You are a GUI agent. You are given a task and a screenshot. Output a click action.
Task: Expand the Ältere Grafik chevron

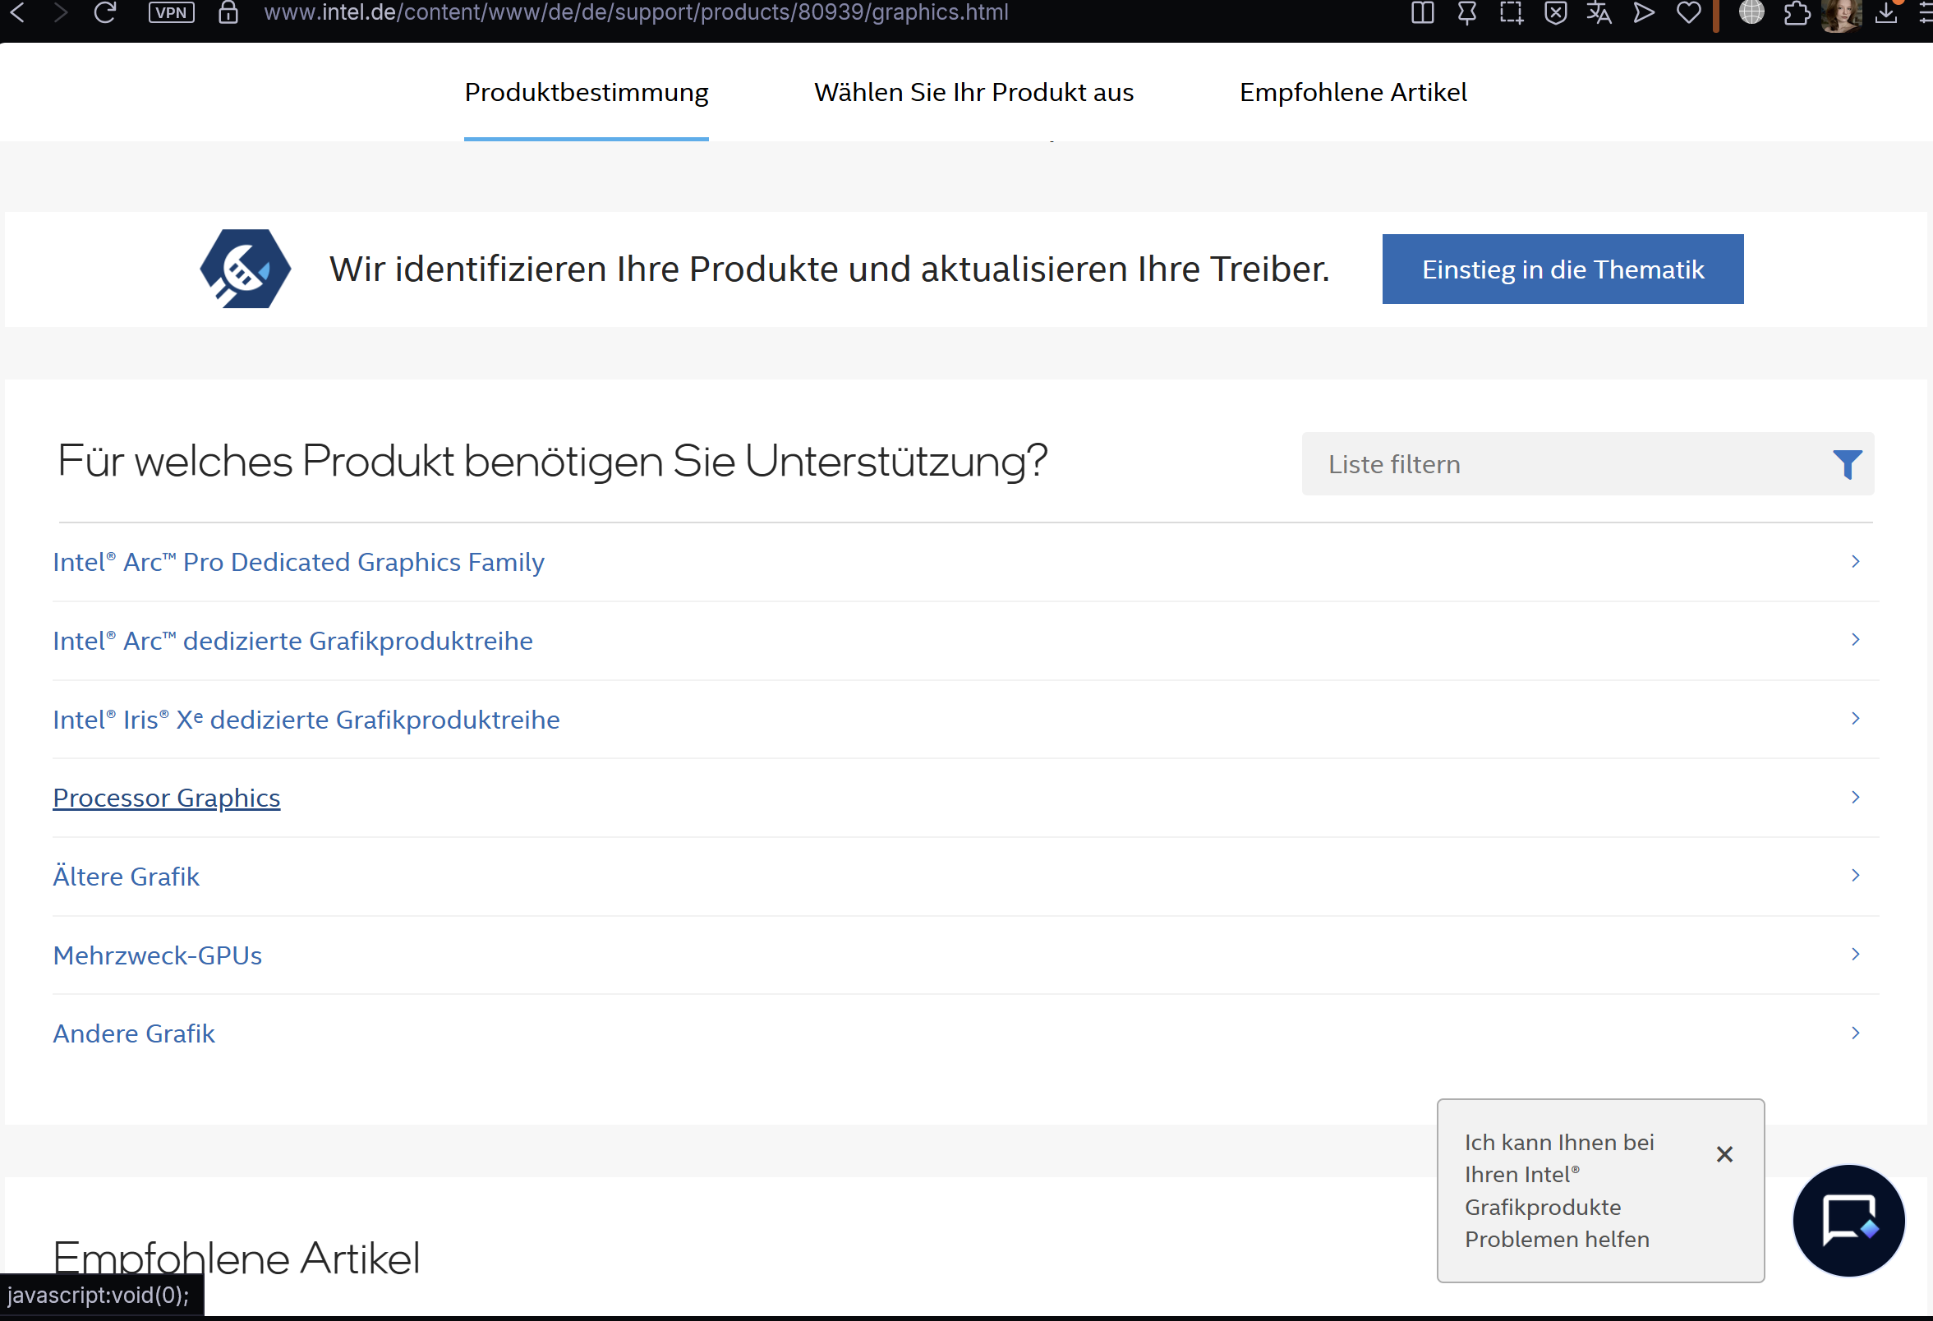pyautogui.click(x=1855, y=875)
